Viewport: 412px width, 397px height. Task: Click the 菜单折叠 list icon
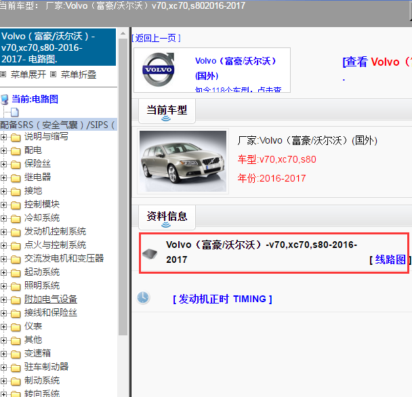(x=53, y=75)
